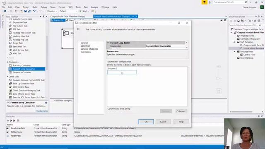Select the Hadoop File System Task item
Screen dimensions: 265x149
coord(24,33)
